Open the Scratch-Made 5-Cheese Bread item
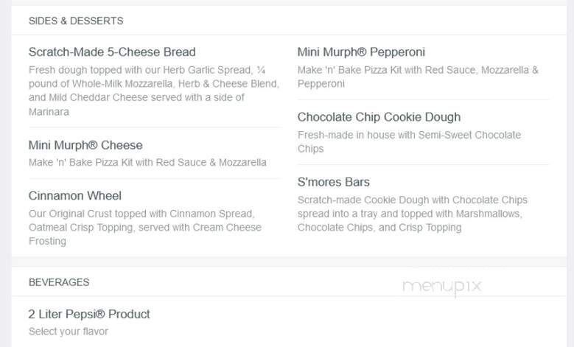The width and height of the screenshot is (574, 347). tap(112, 52)
